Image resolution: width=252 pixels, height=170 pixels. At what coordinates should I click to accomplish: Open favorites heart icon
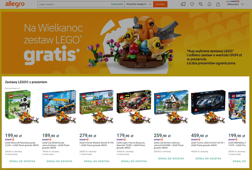(192, 4)
